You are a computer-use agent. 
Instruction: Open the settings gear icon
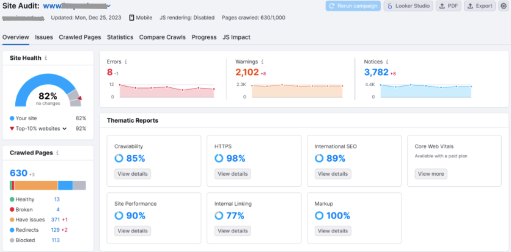503,6
